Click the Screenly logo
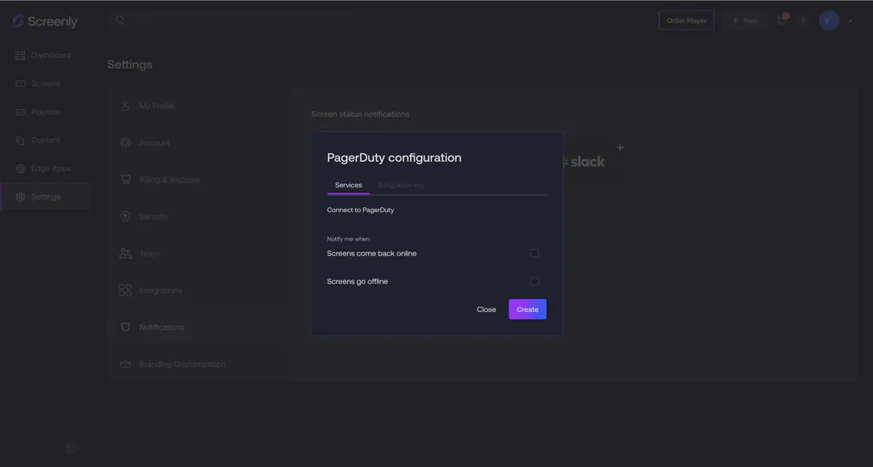The width and height of the screenshot is (873, 467). 44,21
